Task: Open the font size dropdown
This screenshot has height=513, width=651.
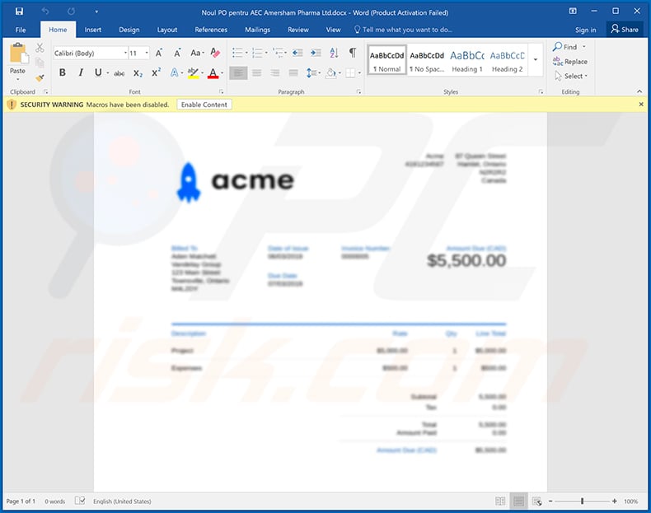Action: (x=147, y=53)
